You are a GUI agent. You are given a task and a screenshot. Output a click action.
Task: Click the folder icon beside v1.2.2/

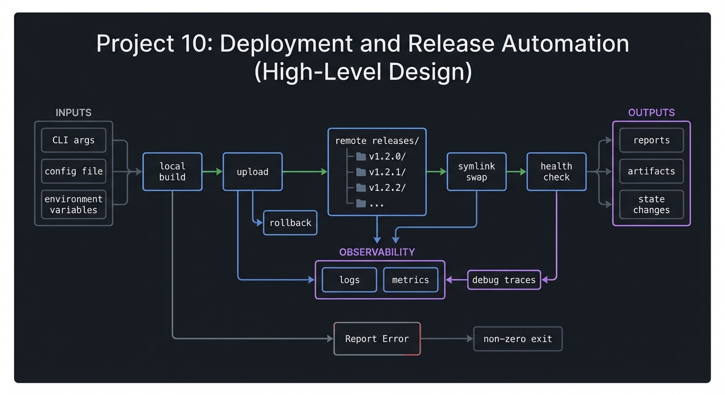coord(361,188)
